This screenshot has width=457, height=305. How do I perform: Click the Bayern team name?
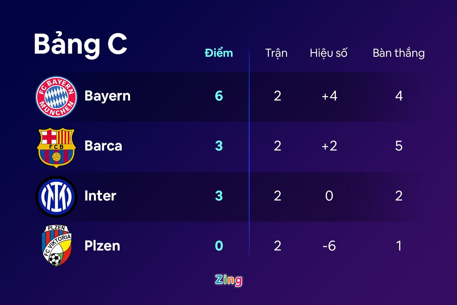[x=107, y=96]
